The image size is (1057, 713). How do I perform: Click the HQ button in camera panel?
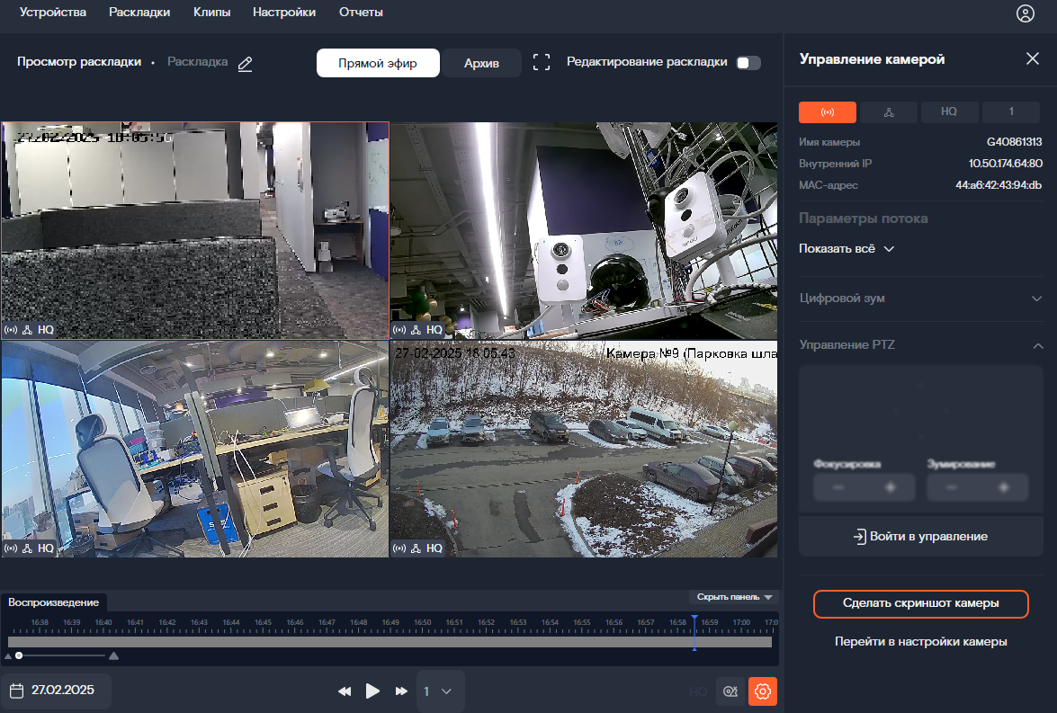pyautogui.click(x=949, y=111)
